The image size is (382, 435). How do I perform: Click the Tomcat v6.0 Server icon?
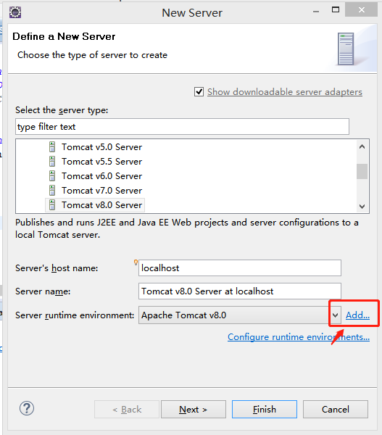coord(52,175)
